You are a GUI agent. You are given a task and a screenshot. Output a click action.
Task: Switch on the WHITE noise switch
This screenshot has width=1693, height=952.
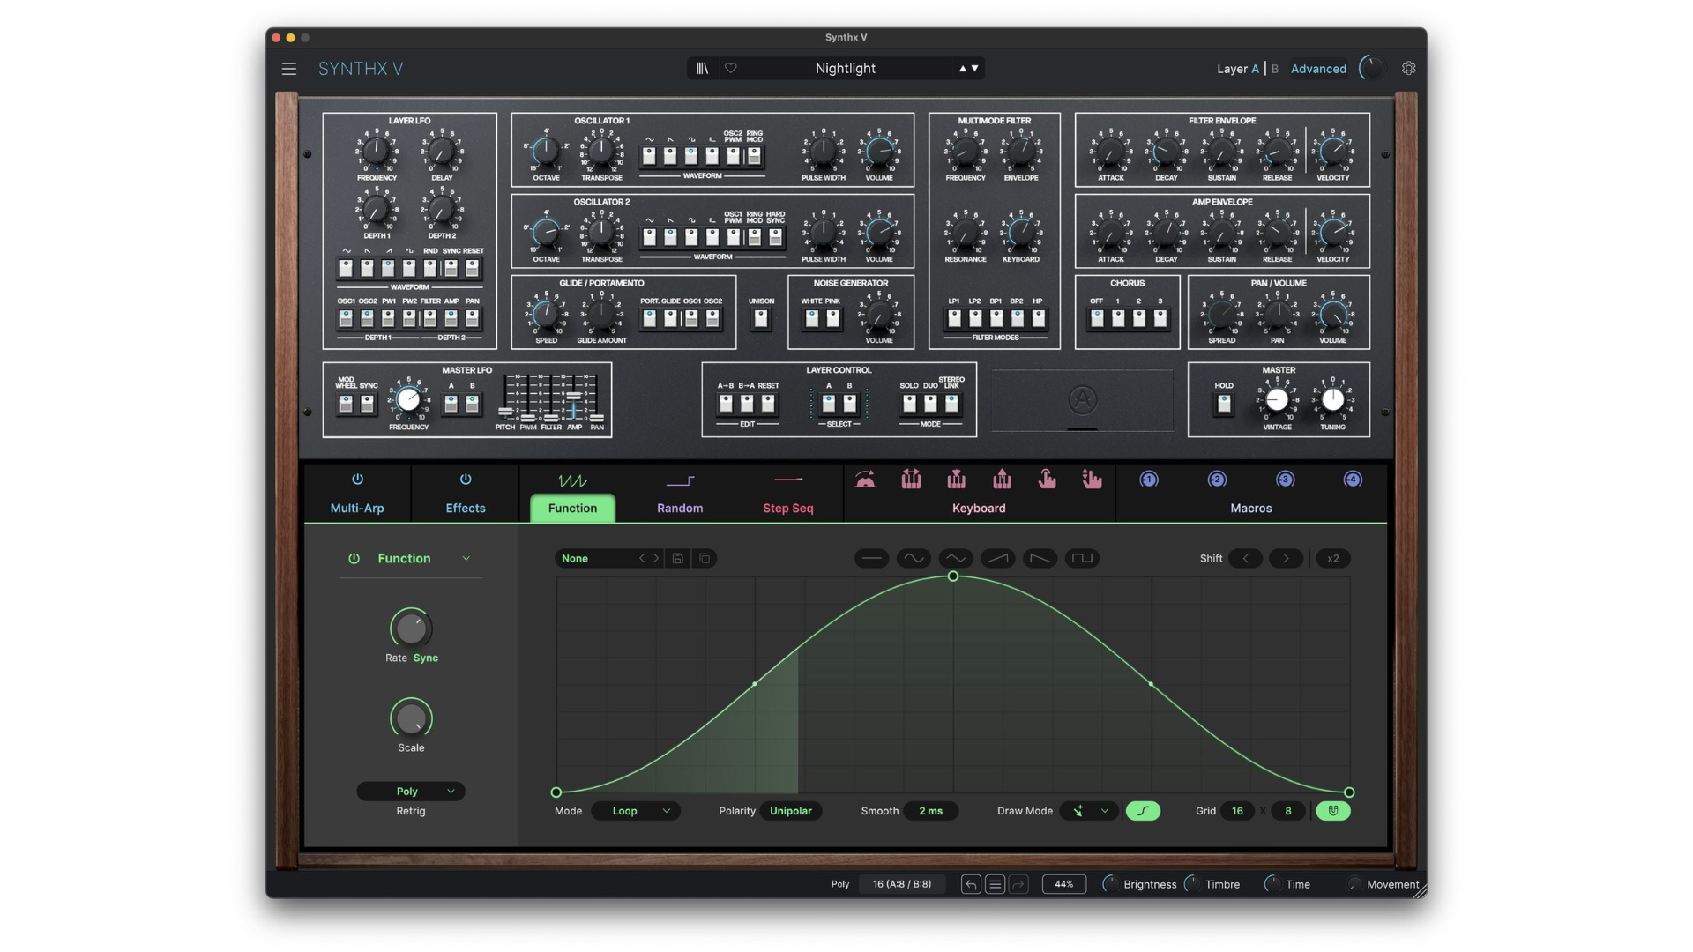tap(812, 319)
